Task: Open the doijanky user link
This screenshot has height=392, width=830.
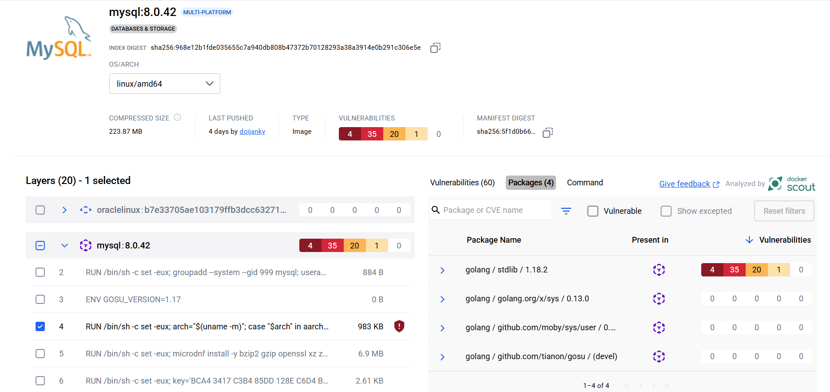Action: click(252, 132)
